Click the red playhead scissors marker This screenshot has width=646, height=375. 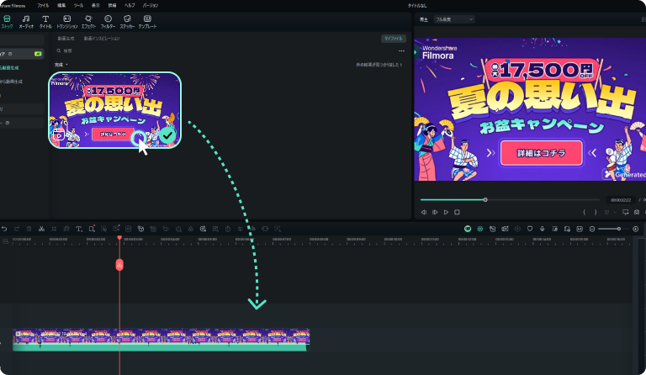(119, 265)
